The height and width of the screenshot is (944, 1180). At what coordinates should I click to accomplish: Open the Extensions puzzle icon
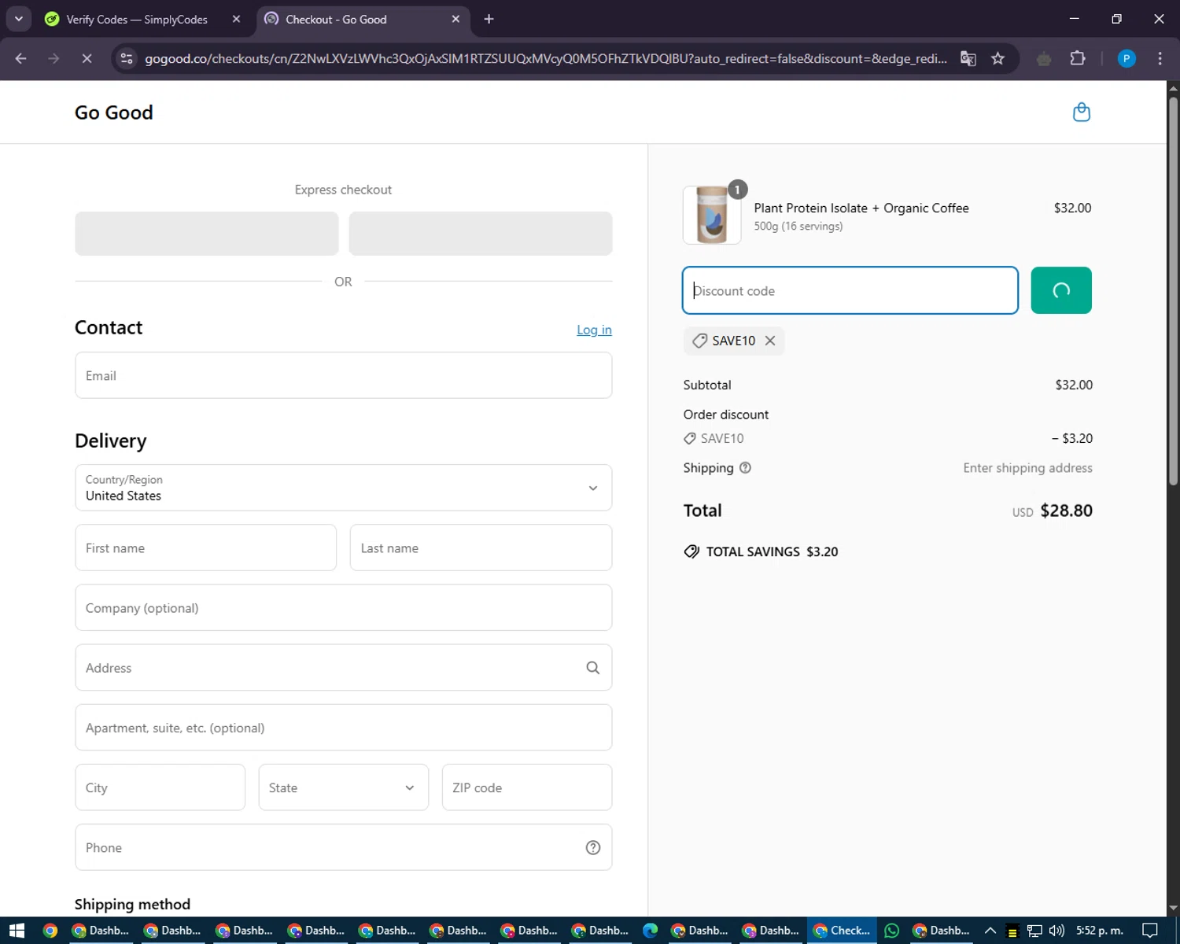click(1078, 59)
